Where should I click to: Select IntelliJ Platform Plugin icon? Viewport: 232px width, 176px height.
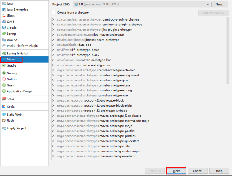pyautogui.click(x=4, y=46)
